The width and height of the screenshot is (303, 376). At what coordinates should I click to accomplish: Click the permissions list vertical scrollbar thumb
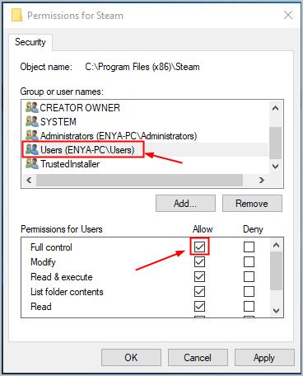tap(276, 270)
